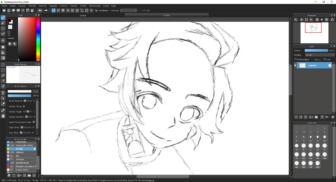Viewport: 336px width, 182px height.
Task: Open the Cloud menu
Action: [106, 6]
